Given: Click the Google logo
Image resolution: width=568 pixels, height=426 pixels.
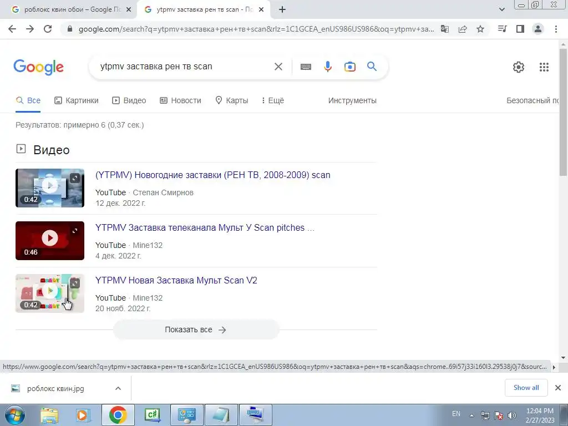Looking at the screenshot, I should point(39,67).
